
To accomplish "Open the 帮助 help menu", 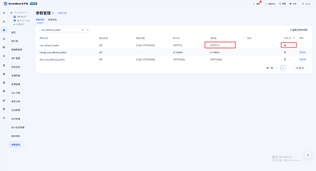I will coord(283,4).
